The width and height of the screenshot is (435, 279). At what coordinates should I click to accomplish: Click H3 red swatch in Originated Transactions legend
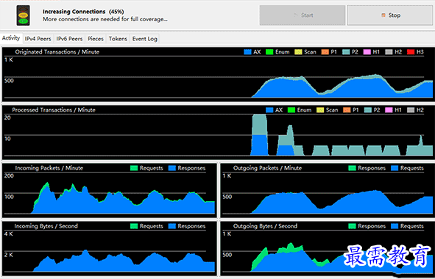tap(411, 52)
